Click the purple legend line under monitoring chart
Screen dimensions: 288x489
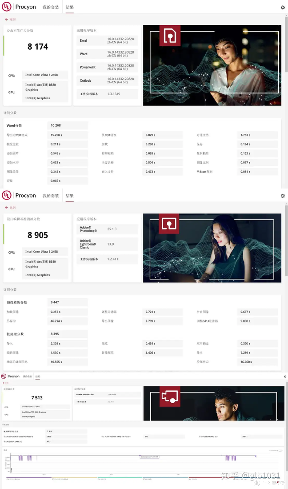(29, 478)
